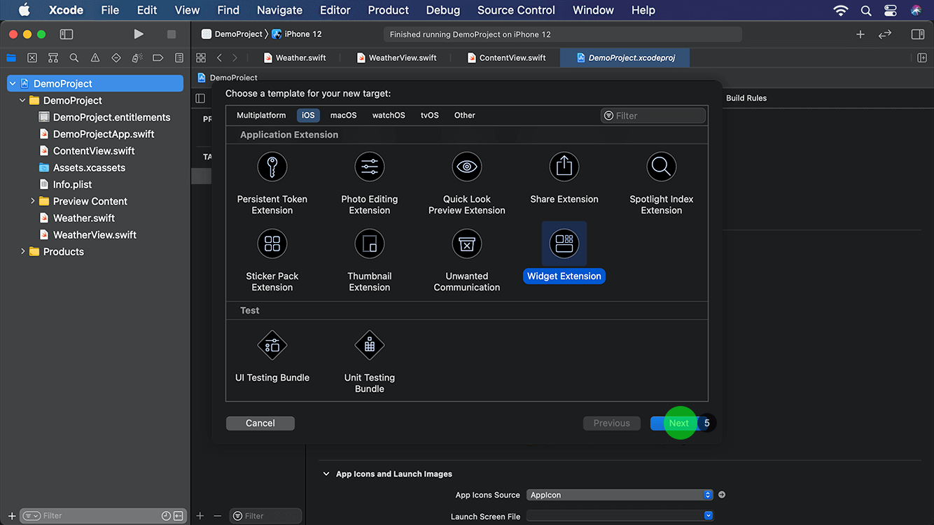The image size is (934, 525).
Task: Open the Editor menu
Action: (x=335, y=10)
